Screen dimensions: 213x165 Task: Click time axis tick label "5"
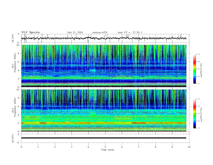[105, 147]
